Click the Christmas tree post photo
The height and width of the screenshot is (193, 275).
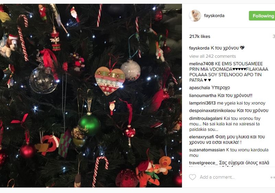[x=91, y=96]
